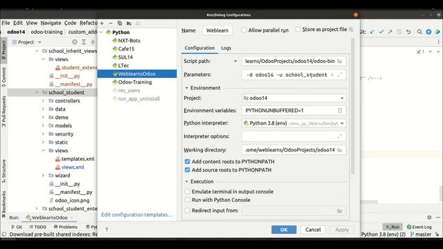
Task: Enable Run with Python Console
Action: [188, 200]
